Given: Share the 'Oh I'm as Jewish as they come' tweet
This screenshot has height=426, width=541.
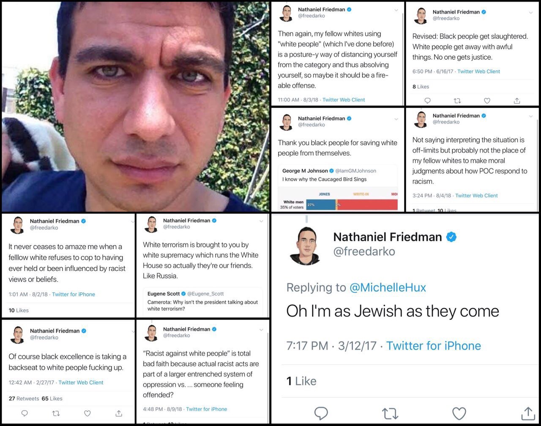Looking at the screenshot, I should (528, 413).
